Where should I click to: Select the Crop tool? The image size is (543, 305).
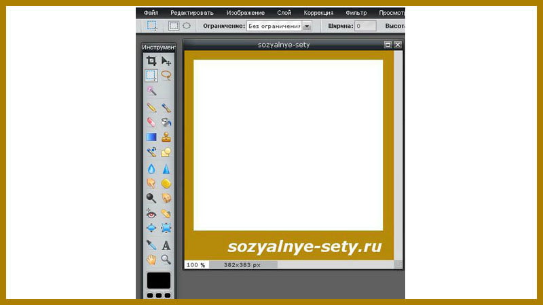click(151, 61)
